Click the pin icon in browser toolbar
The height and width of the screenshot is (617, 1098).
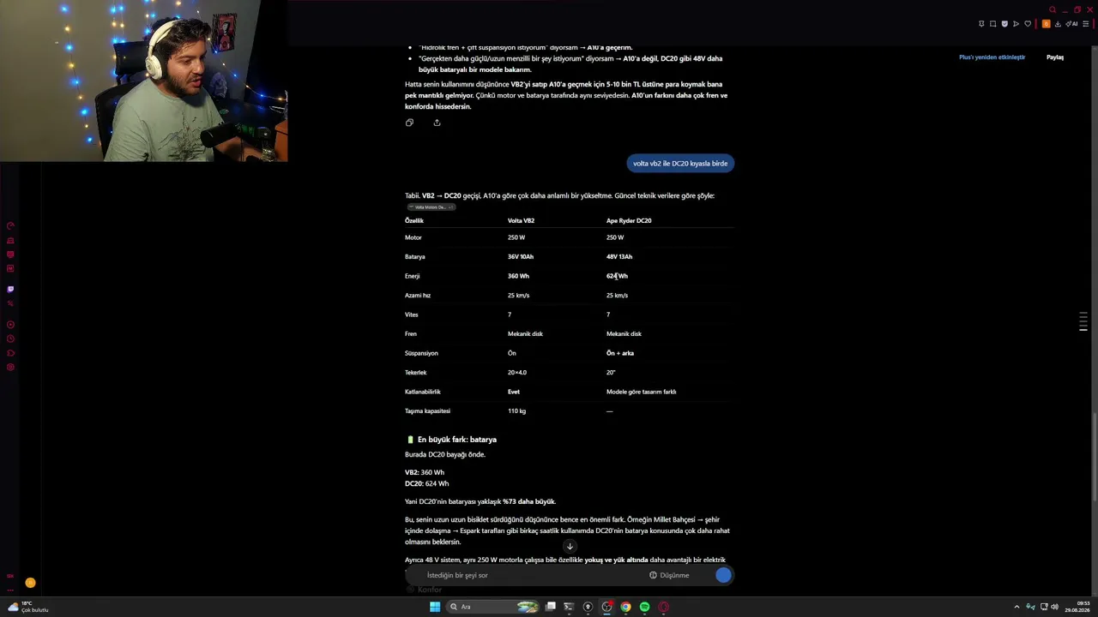tap(981, 24)
